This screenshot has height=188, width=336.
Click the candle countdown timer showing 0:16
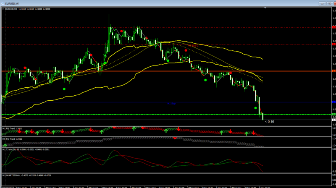[269, 122]
